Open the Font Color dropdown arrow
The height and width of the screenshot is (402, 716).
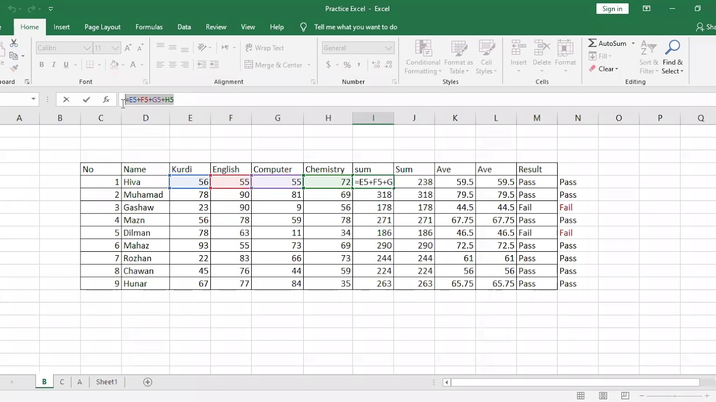142,65
